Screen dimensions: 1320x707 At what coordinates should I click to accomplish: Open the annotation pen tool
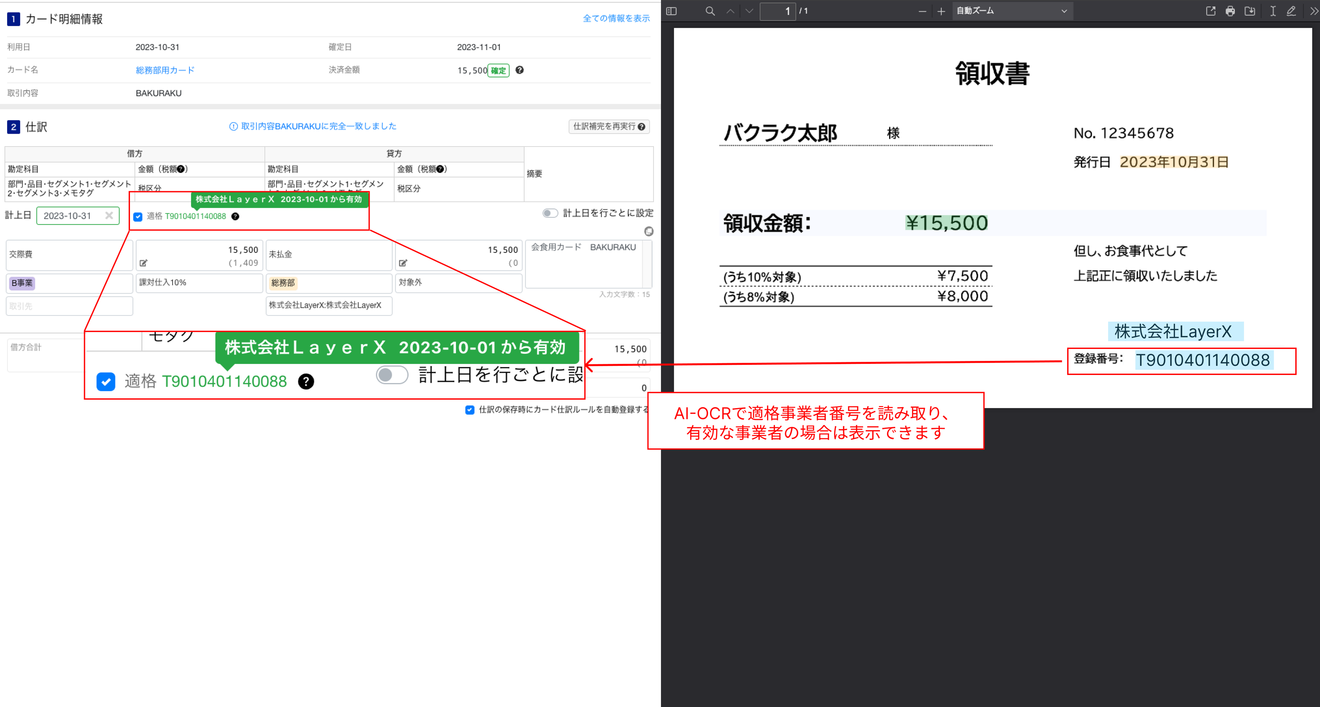click(1291, 11)
